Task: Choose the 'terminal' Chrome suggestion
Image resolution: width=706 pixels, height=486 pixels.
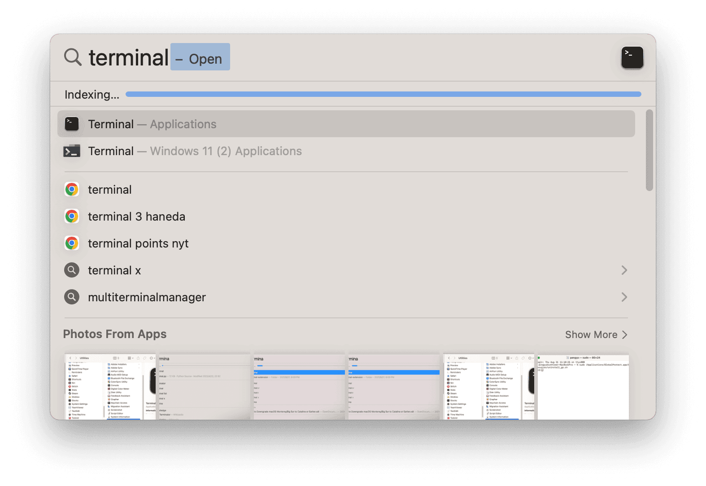Action: coord(346,190)
